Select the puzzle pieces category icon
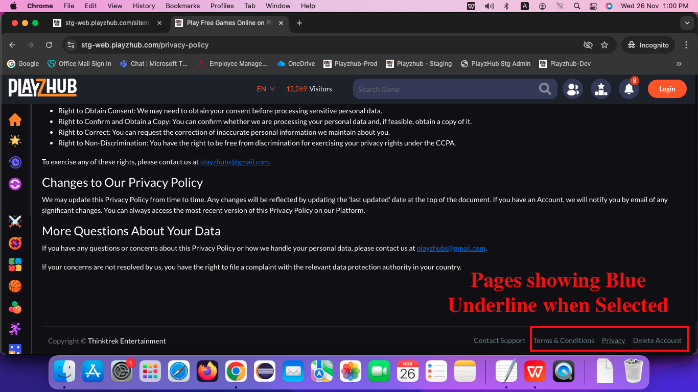 [15, 265]
